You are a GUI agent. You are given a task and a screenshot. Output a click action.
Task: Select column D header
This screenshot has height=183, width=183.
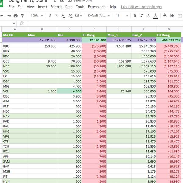click(x=94, y=29)
